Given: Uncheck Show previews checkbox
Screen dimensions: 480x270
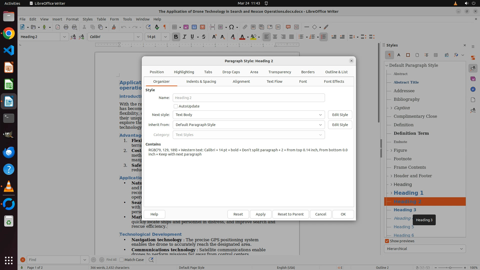Looking at the screenshot, I should (x=387, y=241).
